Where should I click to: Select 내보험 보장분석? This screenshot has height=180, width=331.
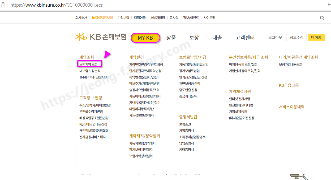point(90,71)
